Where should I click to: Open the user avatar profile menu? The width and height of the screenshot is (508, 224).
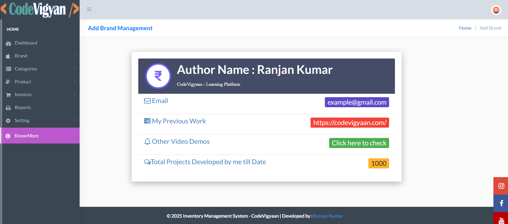(x=496, y=10)
